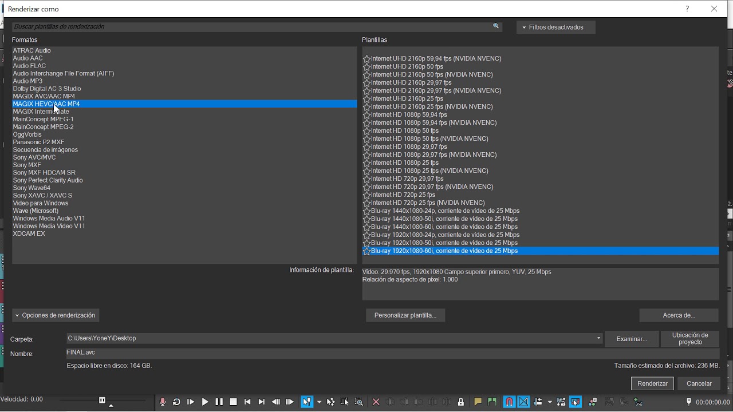Viewport: 733px width, 412px height.
Task: Click Ubicación de proyecto button
Action: (690, 339)
